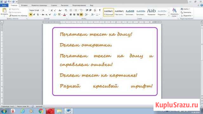
Task: Click the Grow Font icon
Action: click(x=52, y=10)
